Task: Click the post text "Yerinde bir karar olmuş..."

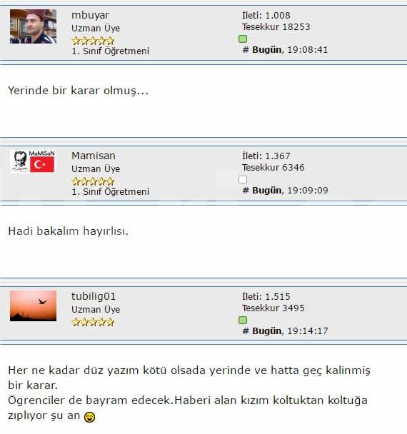Action: [x=78, y=91]
